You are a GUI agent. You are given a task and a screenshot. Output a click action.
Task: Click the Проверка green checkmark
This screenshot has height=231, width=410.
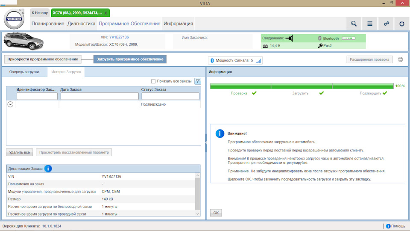pos(254,93)
